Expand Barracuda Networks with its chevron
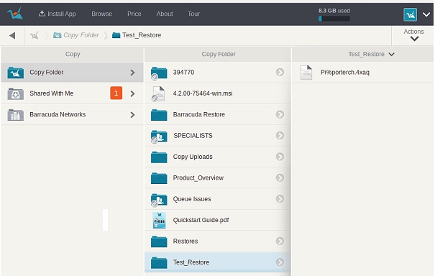This screenshot has height=276, width=435. click(132, 115)
